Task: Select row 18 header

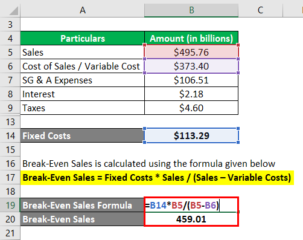Action: click(x=10, y=191)
